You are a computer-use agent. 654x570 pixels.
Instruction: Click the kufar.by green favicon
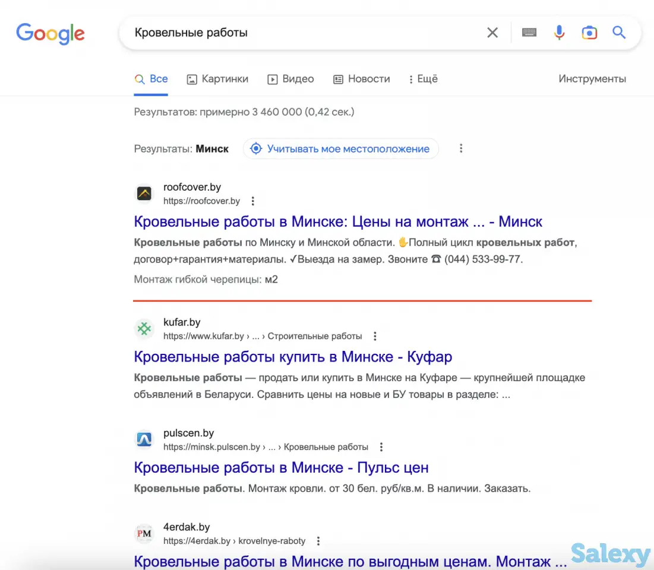click(x=144, y=328)
